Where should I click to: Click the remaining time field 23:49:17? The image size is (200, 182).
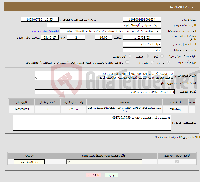(x=50, y=37)
